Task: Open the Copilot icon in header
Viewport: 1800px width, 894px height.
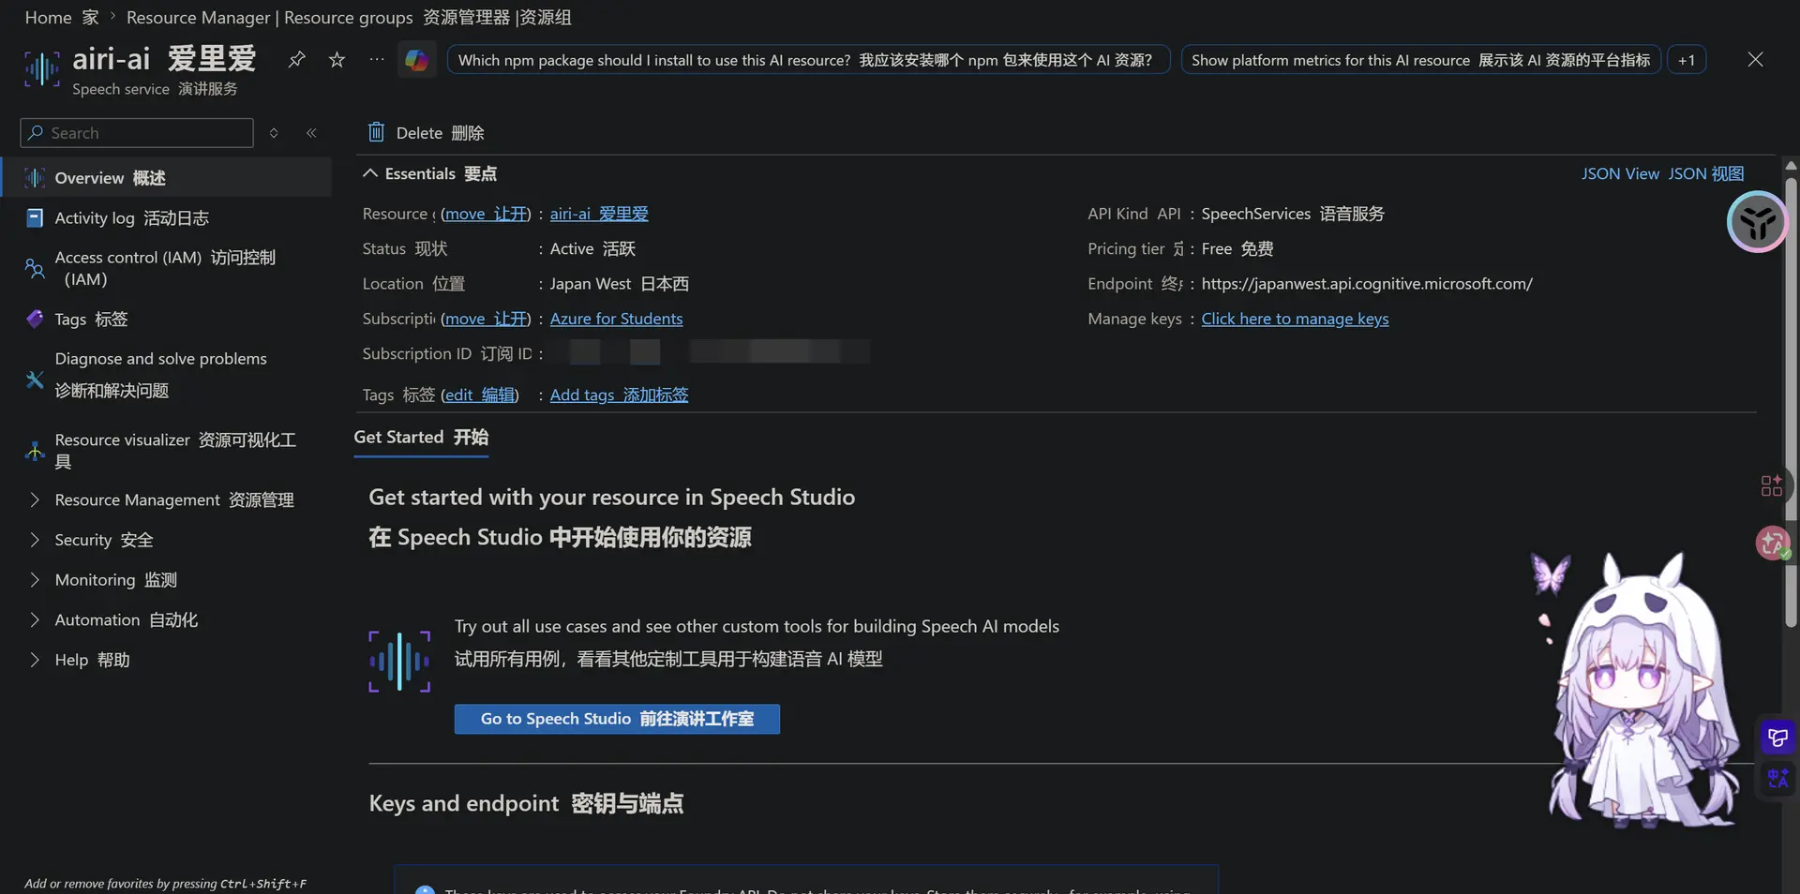Action: (x=416, y=60)
